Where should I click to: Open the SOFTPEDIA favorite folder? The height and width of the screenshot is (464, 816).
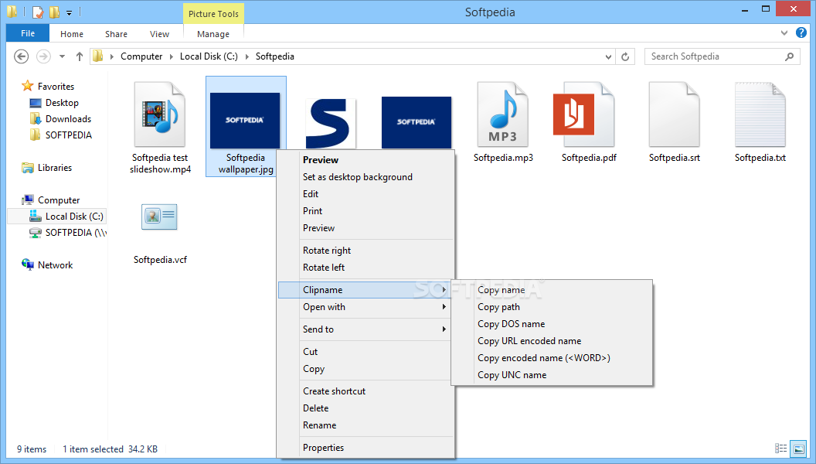point(68,135)
